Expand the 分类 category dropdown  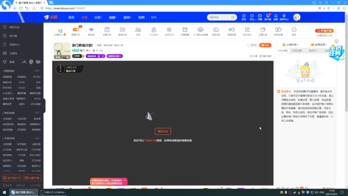pos(98,17)
